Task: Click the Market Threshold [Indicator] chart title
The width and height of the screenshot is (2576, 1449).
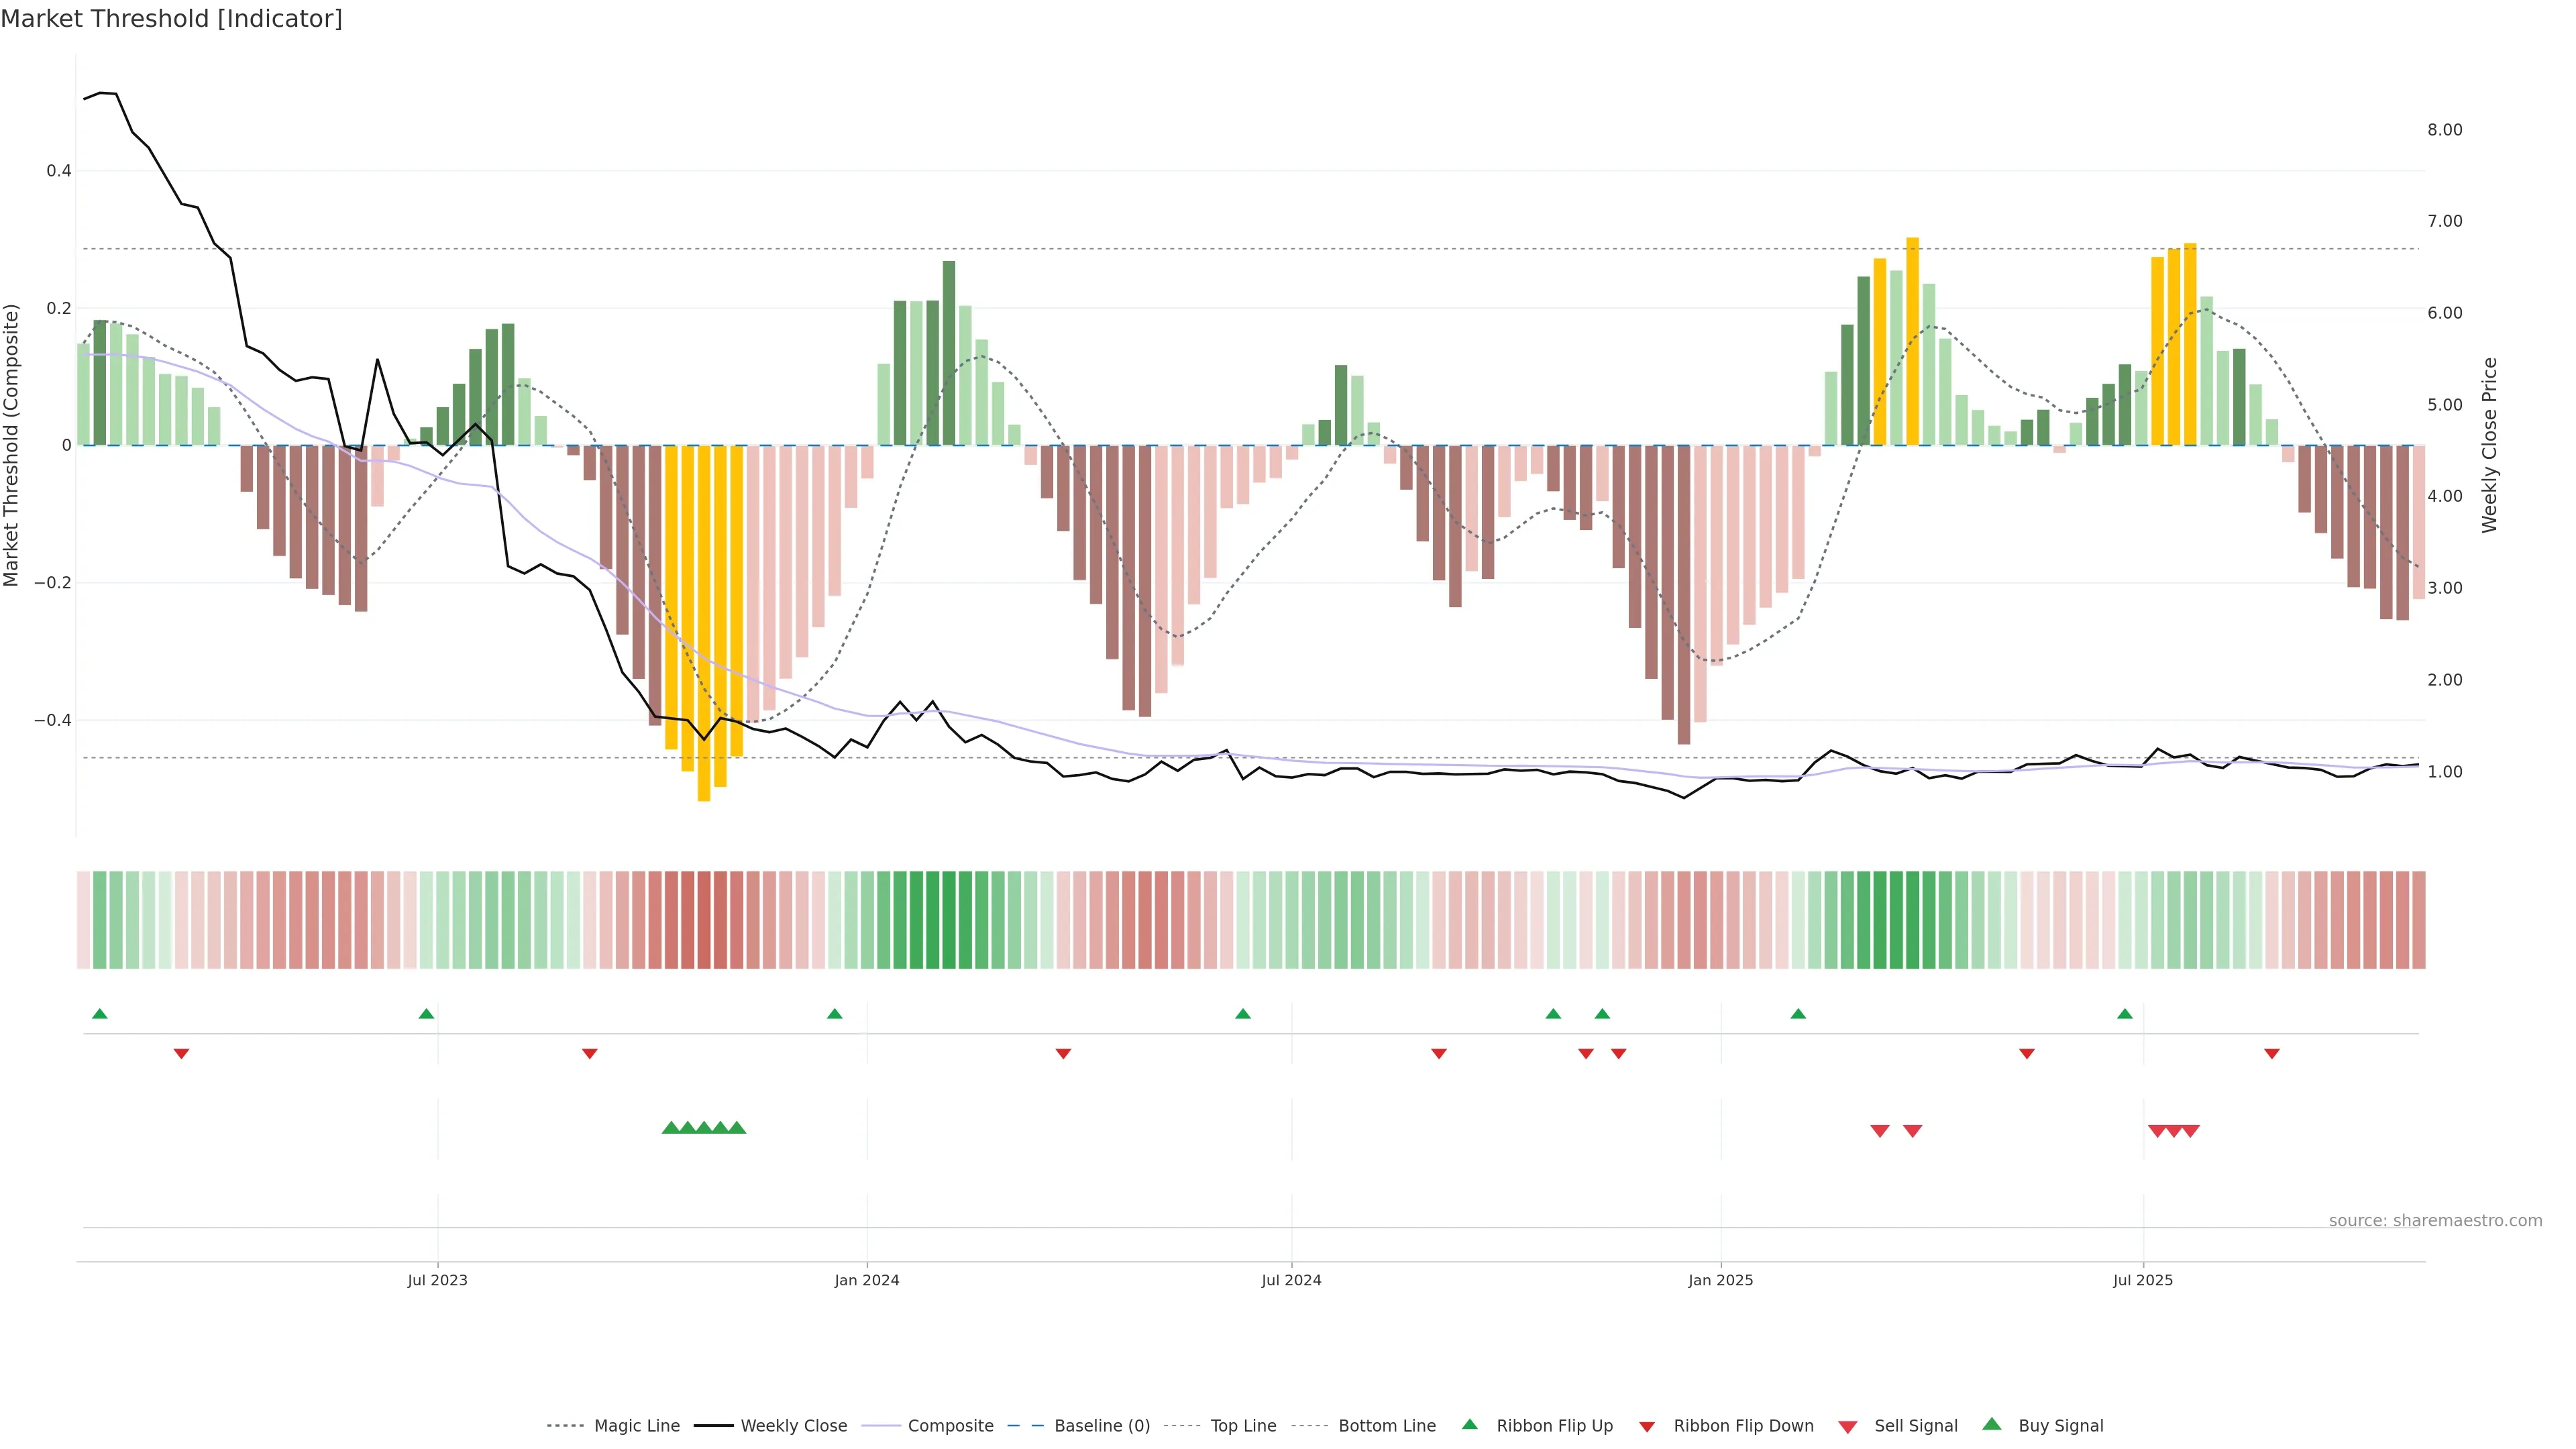Action: click(171, 19)
